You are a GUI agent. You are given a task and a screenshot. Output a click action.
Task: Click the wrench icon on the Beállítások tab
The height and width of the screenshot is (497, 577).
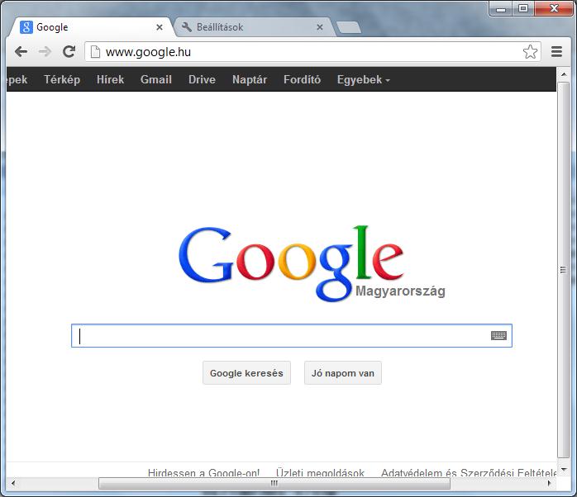(x=187, y=27)
